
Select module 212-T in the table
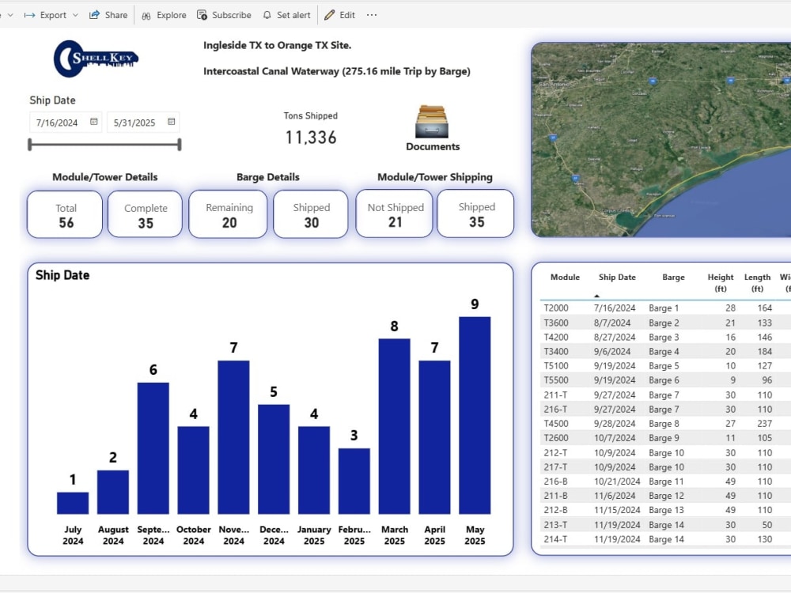(x=555, y=453)
